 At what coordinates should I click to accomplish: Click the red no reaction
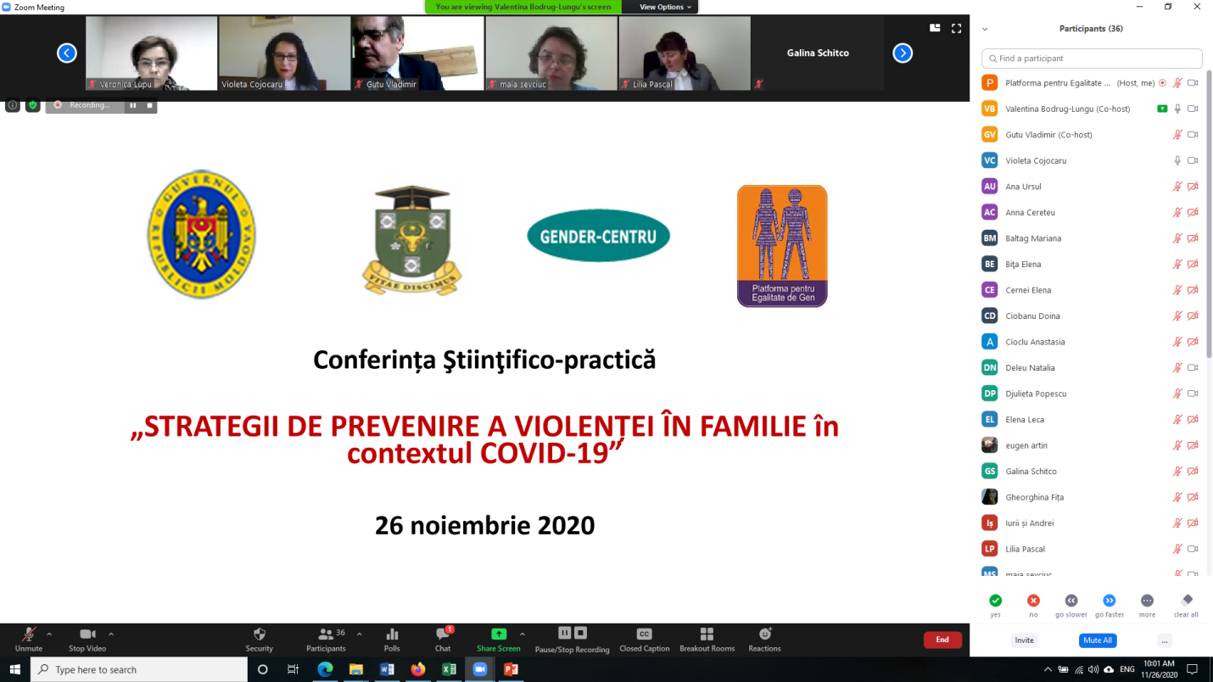1033,601
